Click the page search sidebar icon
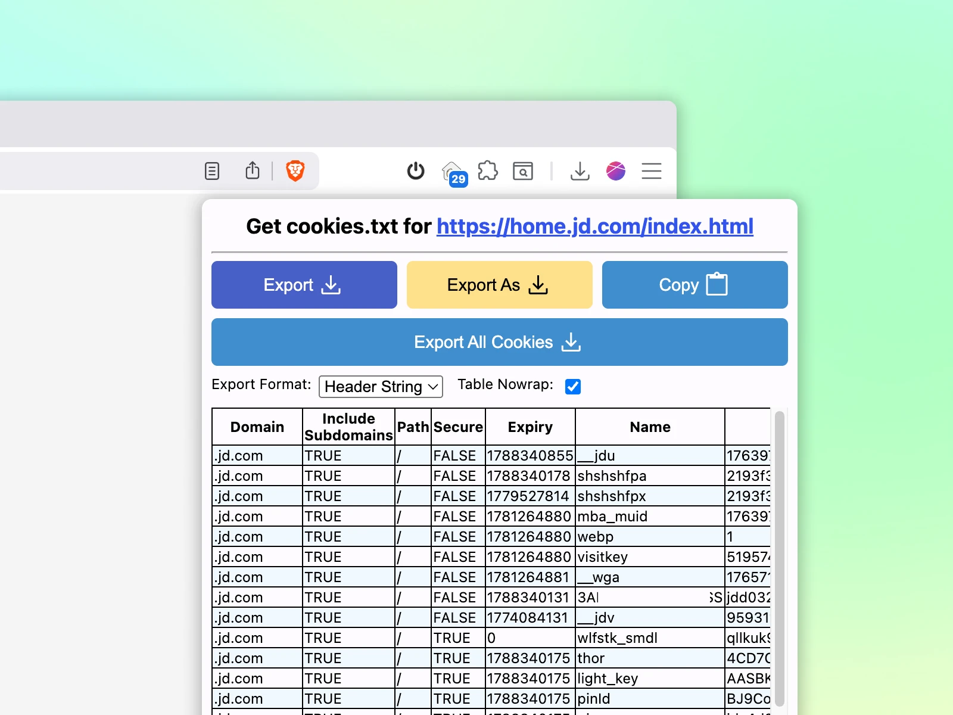 (523, 171)
